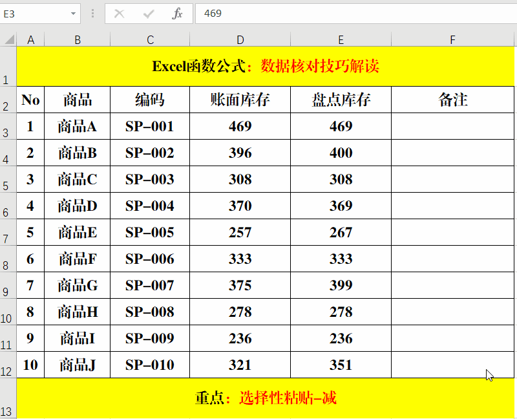
Task: Select cell with value 369
Action: [341, 206]
